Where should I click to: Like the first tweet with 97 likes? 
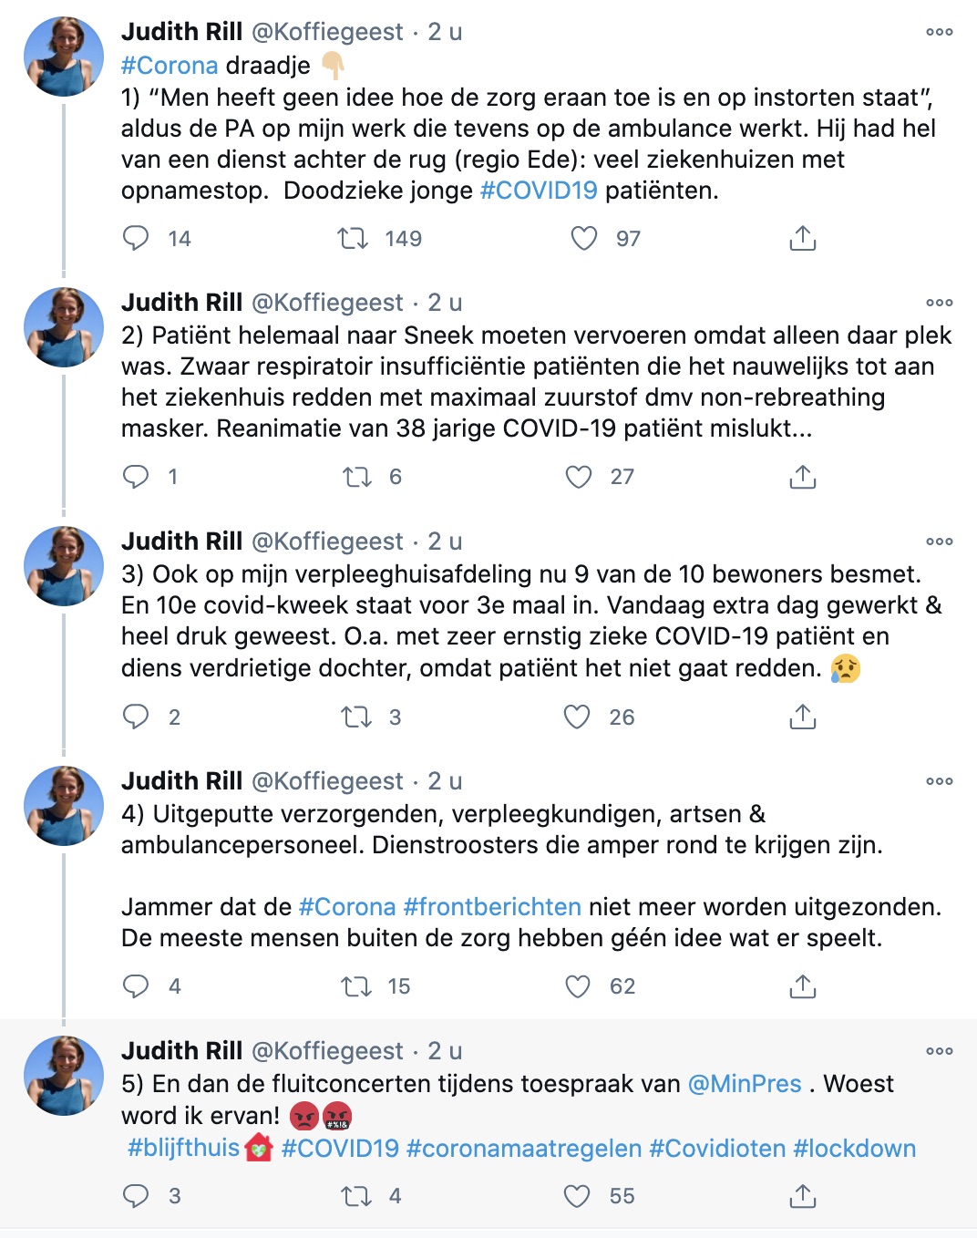(x=583, y=238)
